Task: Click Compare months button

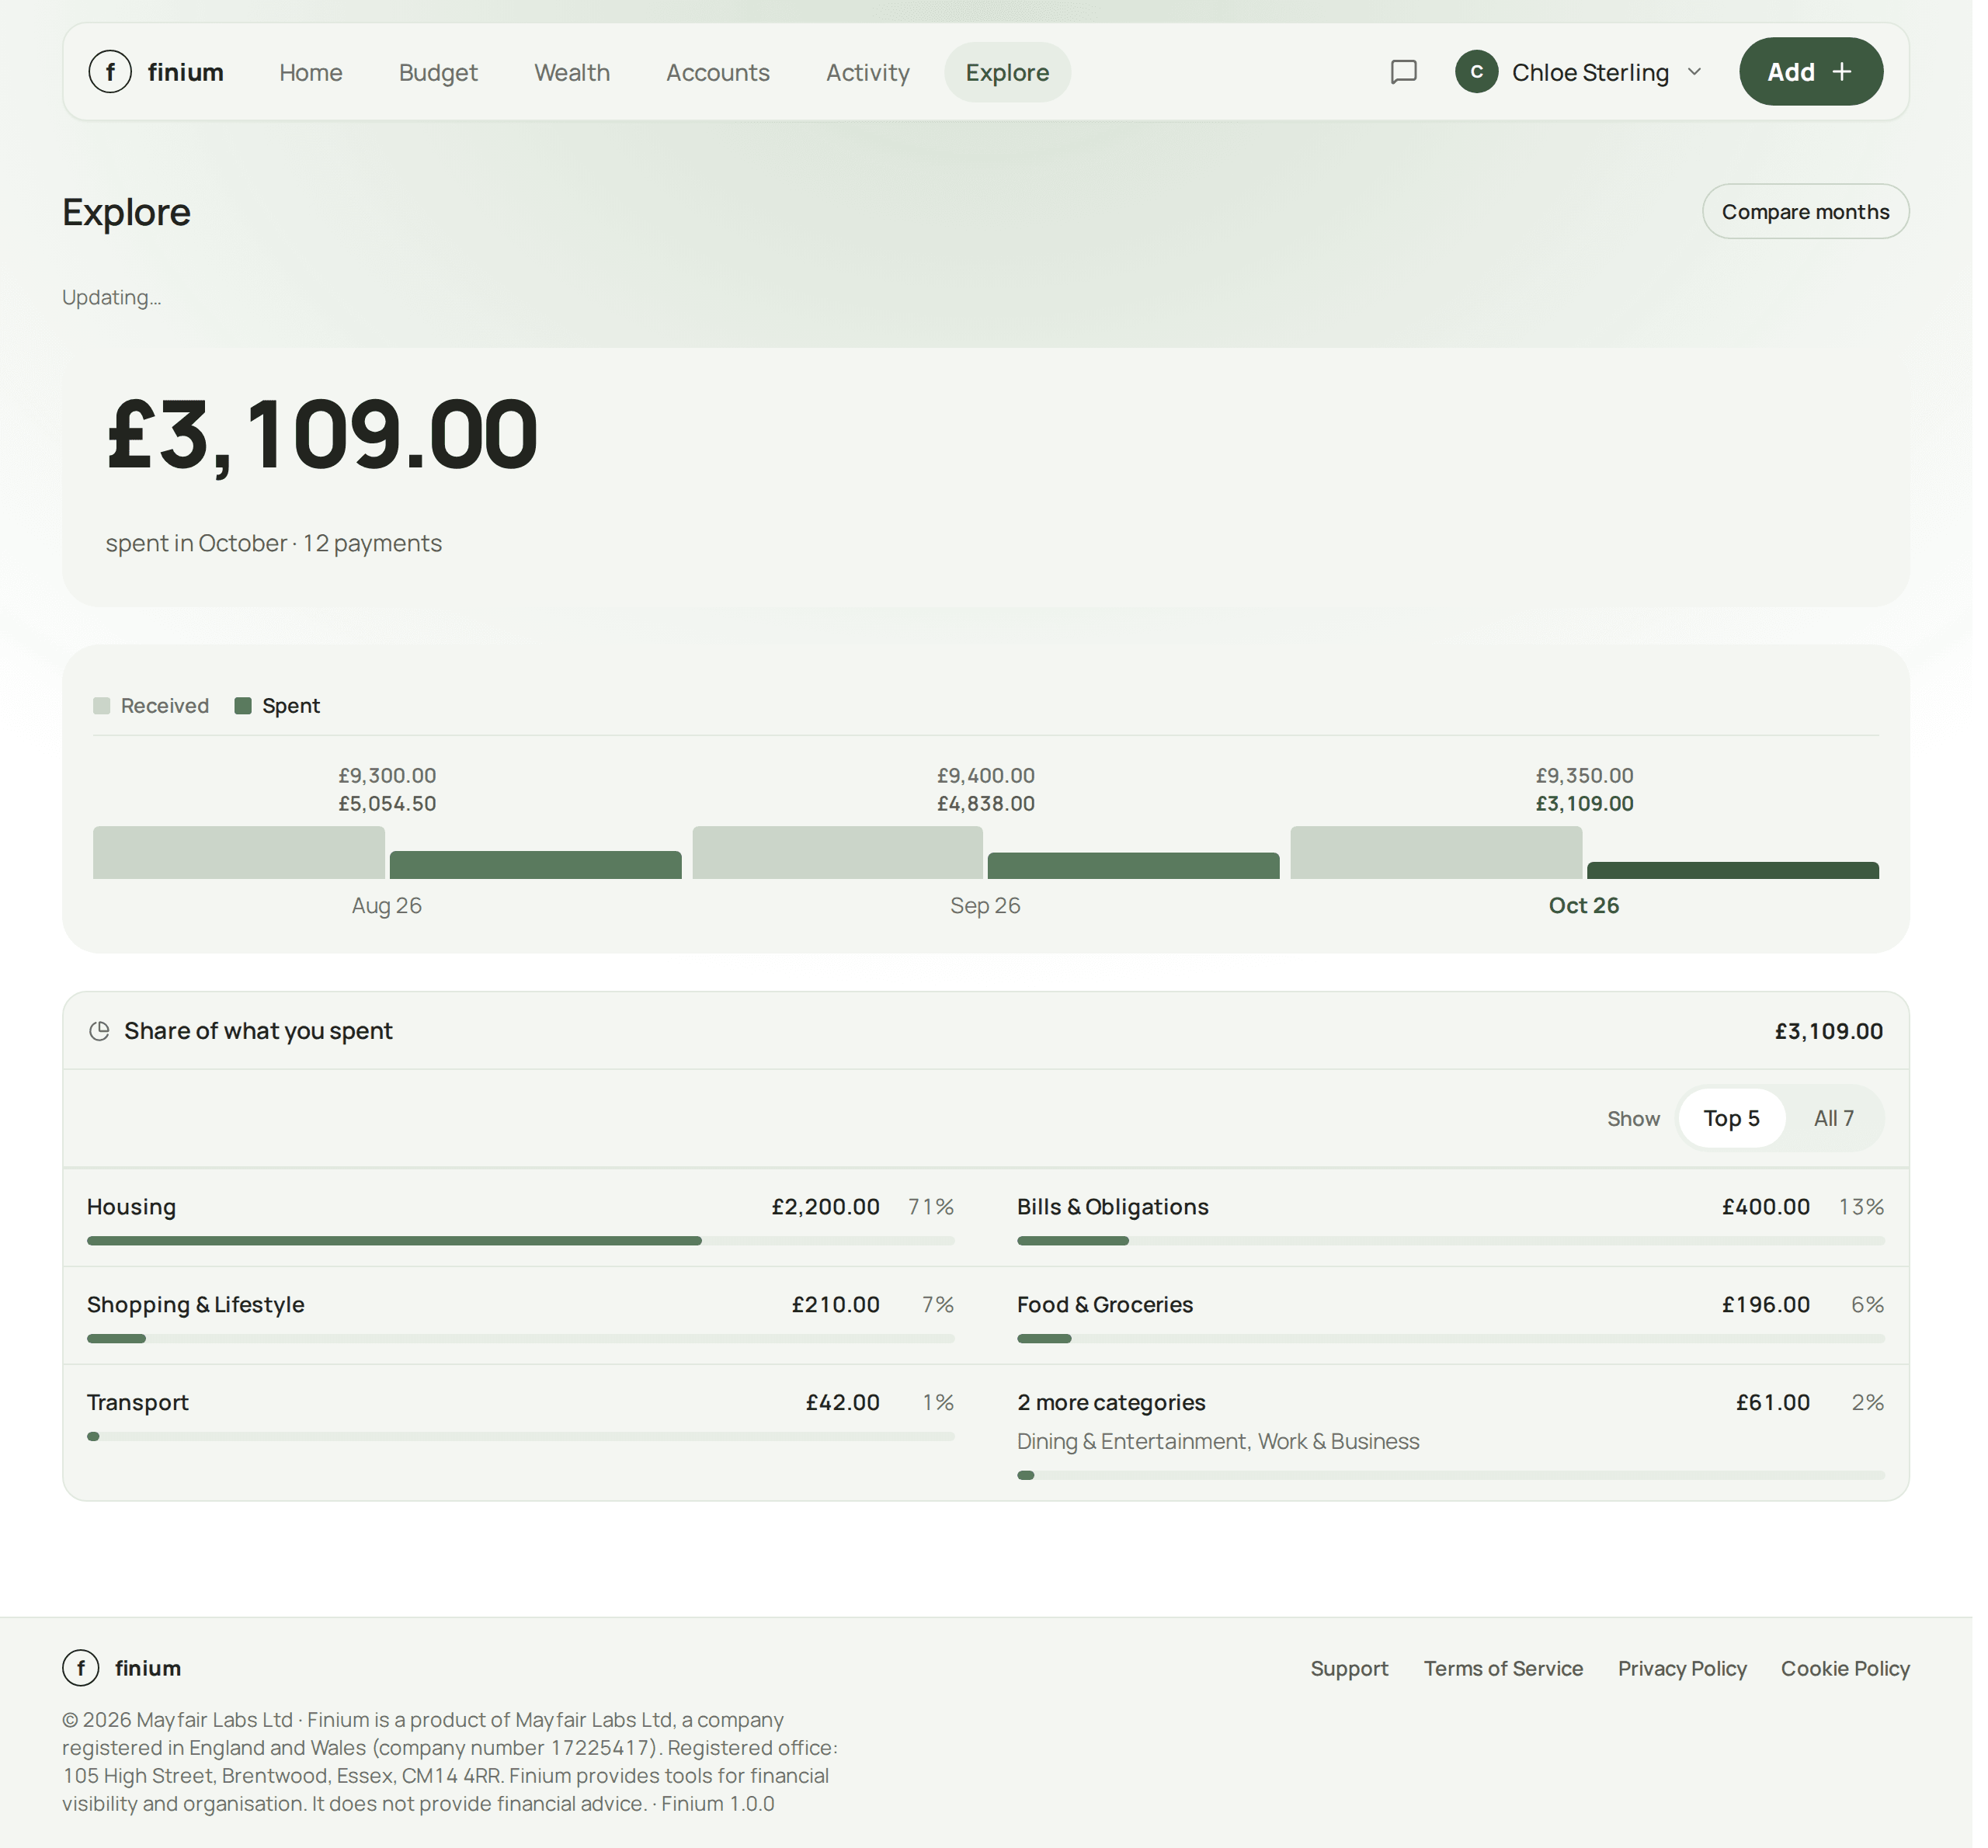Action: pyautogui.click(x=1805, y=212)
